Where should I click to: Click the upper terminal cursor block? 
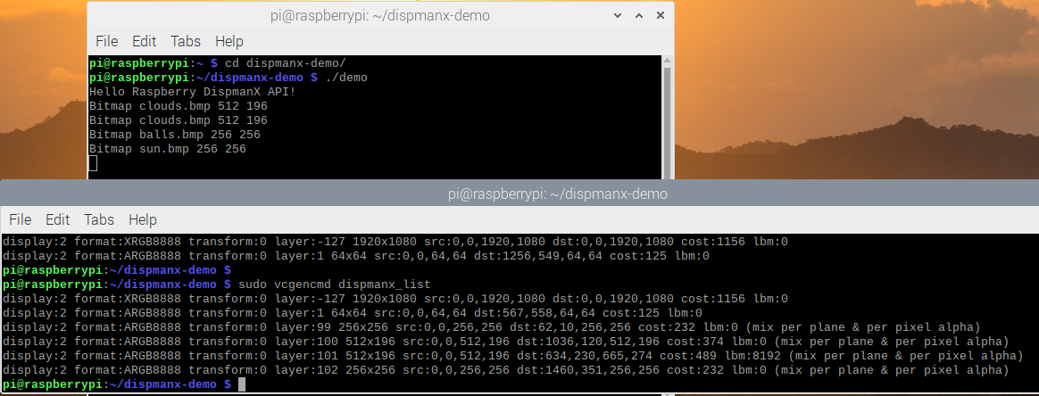coord(93,163)
